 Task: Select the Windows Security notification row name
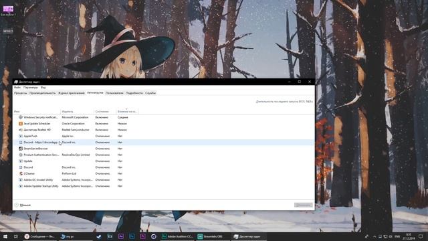(x=41, y=117)
